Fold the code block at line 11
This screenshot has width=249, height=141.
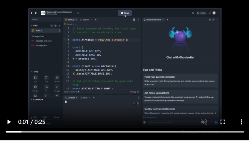click(71, 66)
